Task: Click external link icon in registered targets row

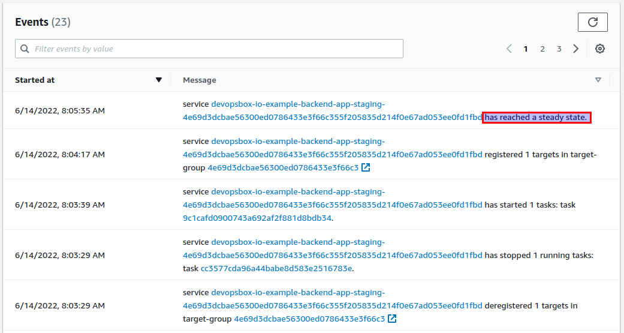Action: pyautogui.click(x=366, y=168)
